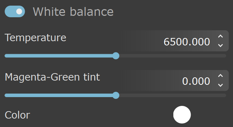Click the Magenta-Green tint label
Image resolution: width=233 pixels, height=127 pixels.
pyautogui.click(x=52, y=77)
